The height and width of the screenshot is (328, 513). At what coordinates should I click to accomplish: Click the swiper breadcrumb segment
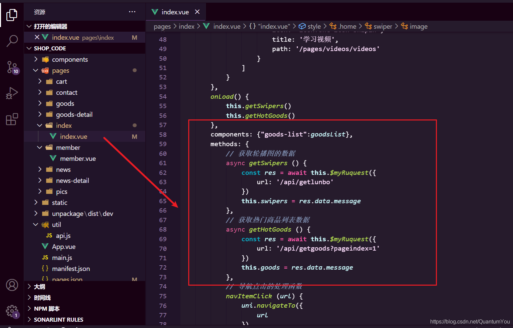point(378,26)
